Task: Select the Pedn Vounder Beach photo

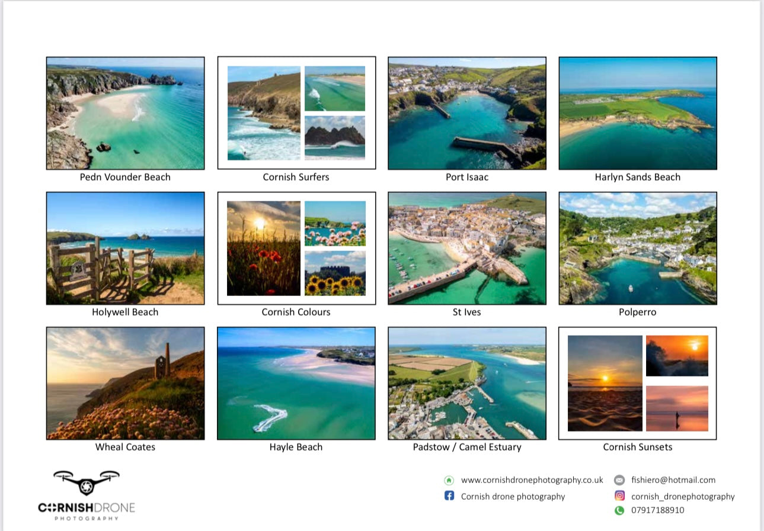Action: 126,113
